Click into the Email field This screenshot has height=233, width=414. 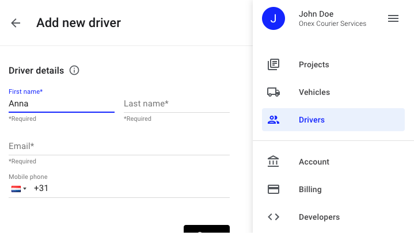click(x=119, y=146)
